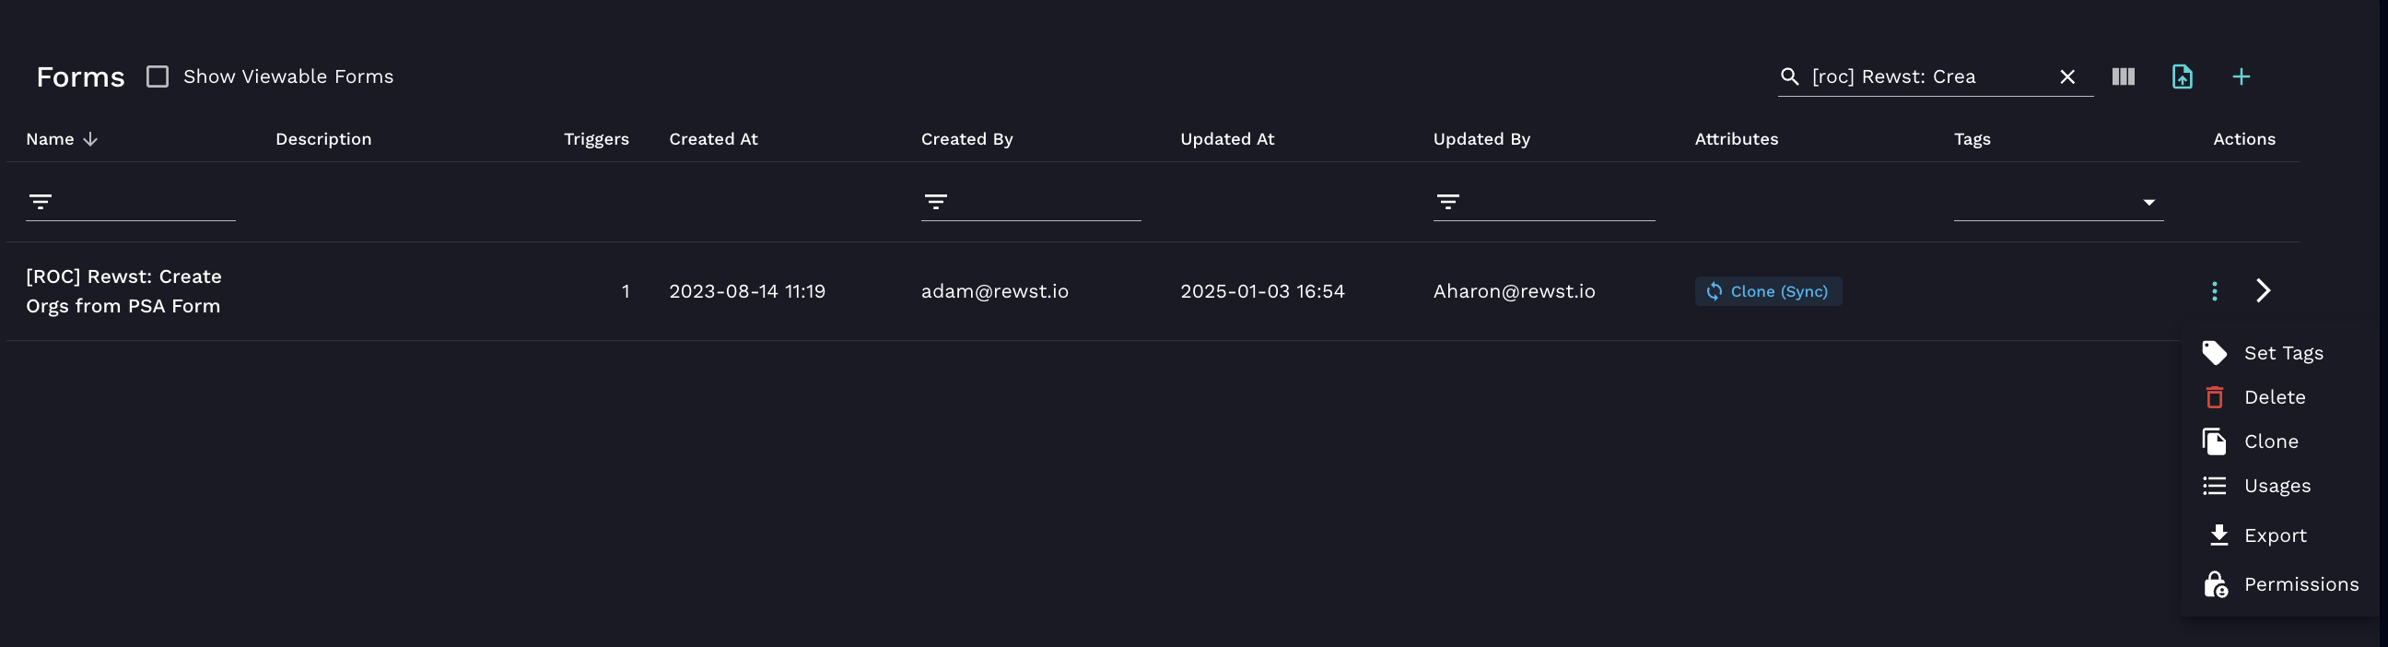Expand the form row chevron arrow

click(x=2263, y=291)
